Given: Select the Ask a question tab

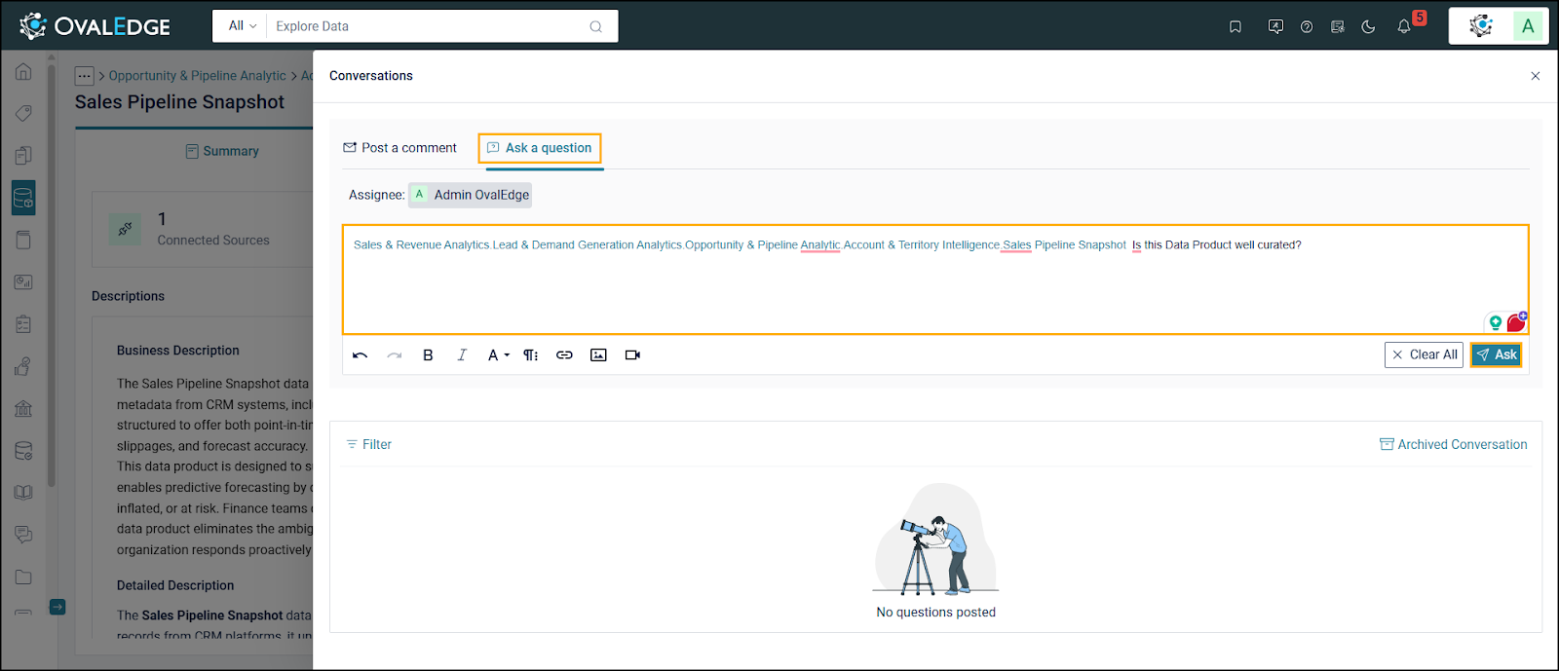Looking at the screenshot, I should (x=540, y=148).
